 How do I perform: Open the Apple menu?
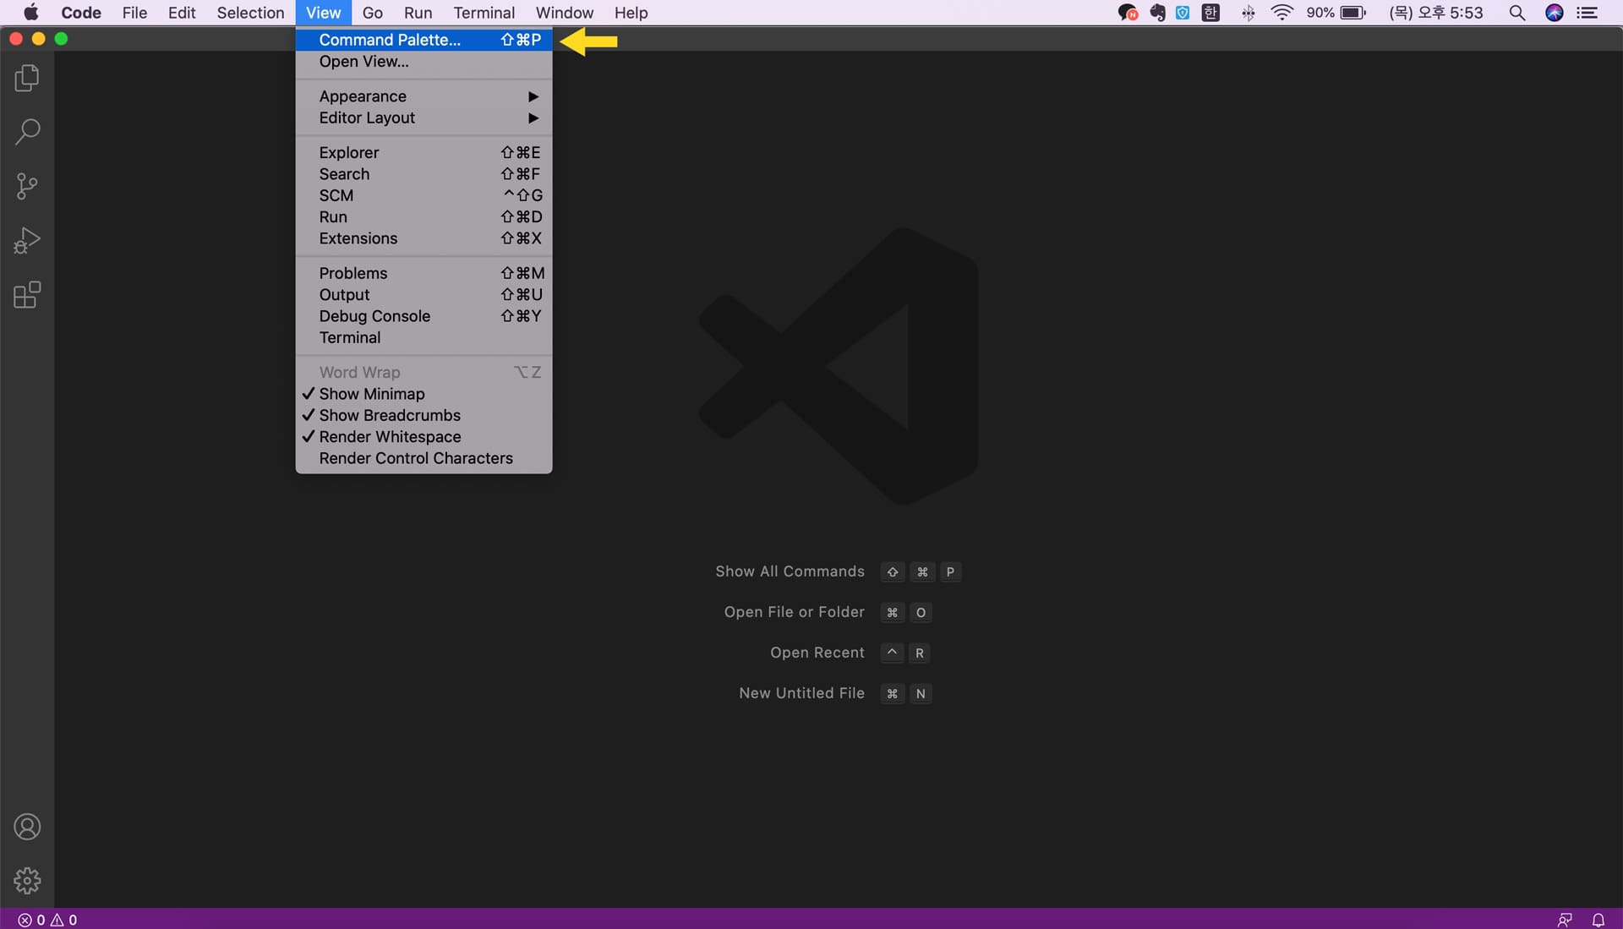(30, 13)
